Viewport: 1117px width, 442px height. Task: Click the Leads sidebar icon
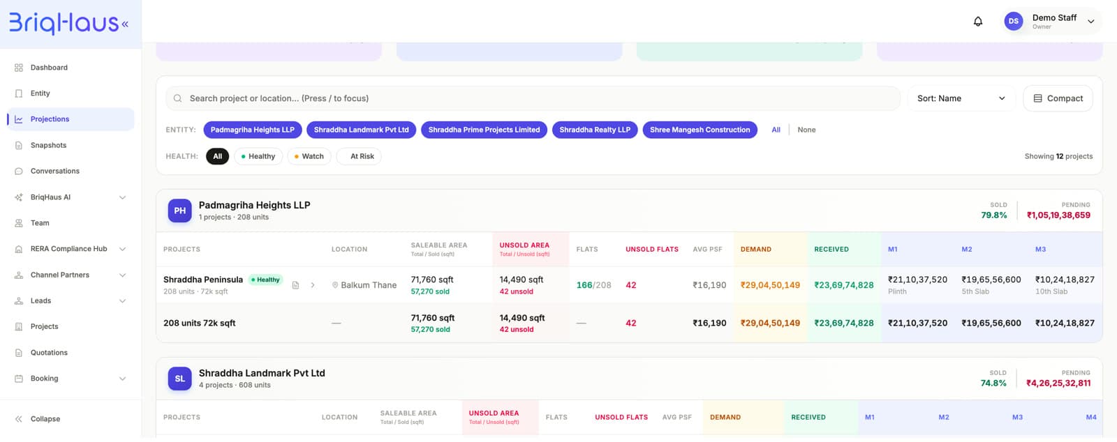pyautogui.click(x=19, y=300)
